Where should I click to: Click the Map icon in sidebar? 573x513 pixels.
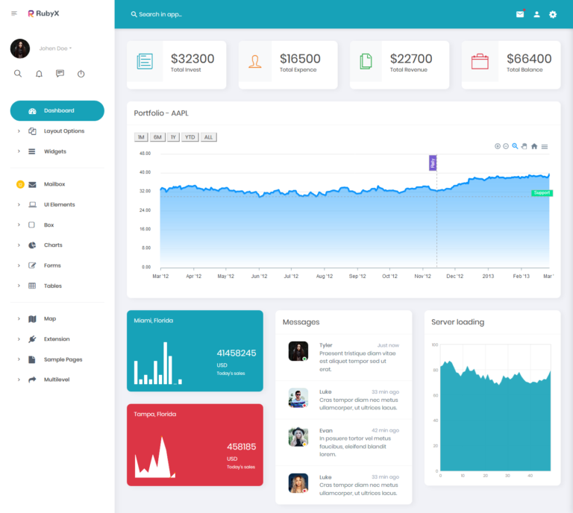coord(32,318)
